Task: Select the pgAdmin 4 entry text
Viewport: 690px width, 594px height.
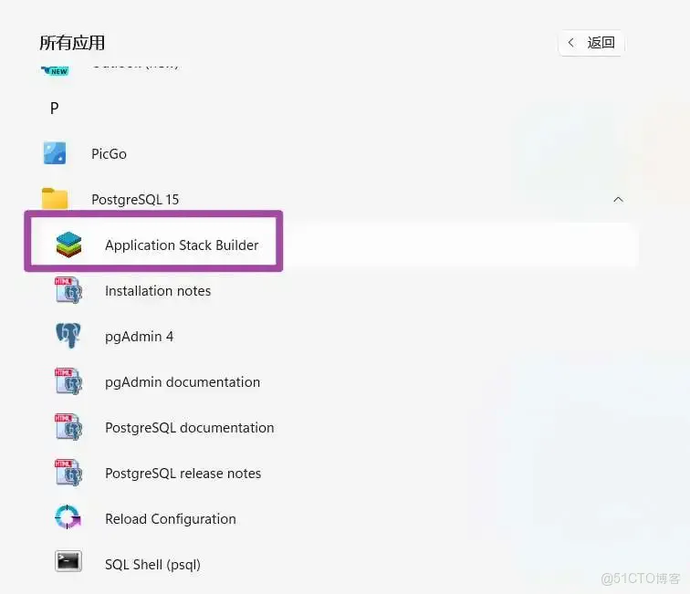Action: [139, 337]
